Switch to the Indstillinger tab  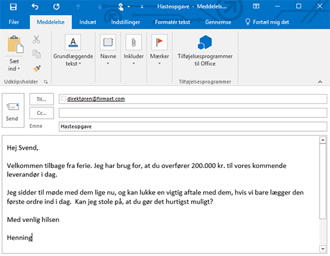click(x=125, y=22)
